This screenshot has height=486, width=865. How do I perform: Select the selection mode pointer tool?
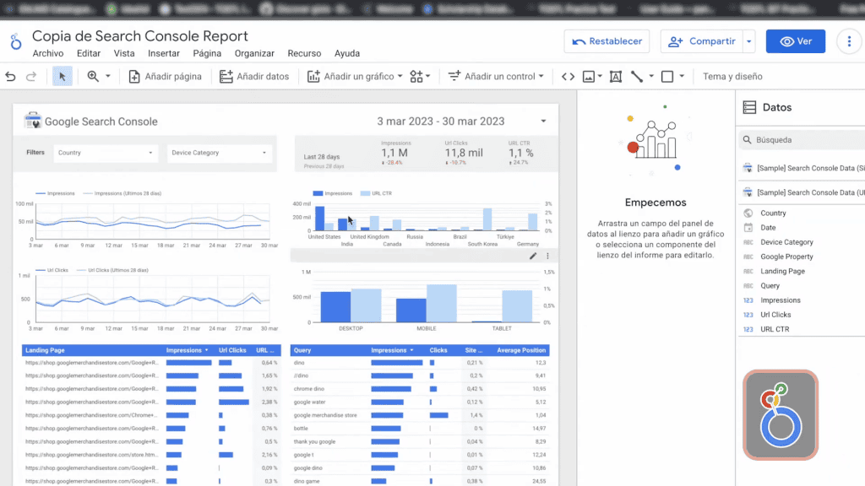coord(62,77)
